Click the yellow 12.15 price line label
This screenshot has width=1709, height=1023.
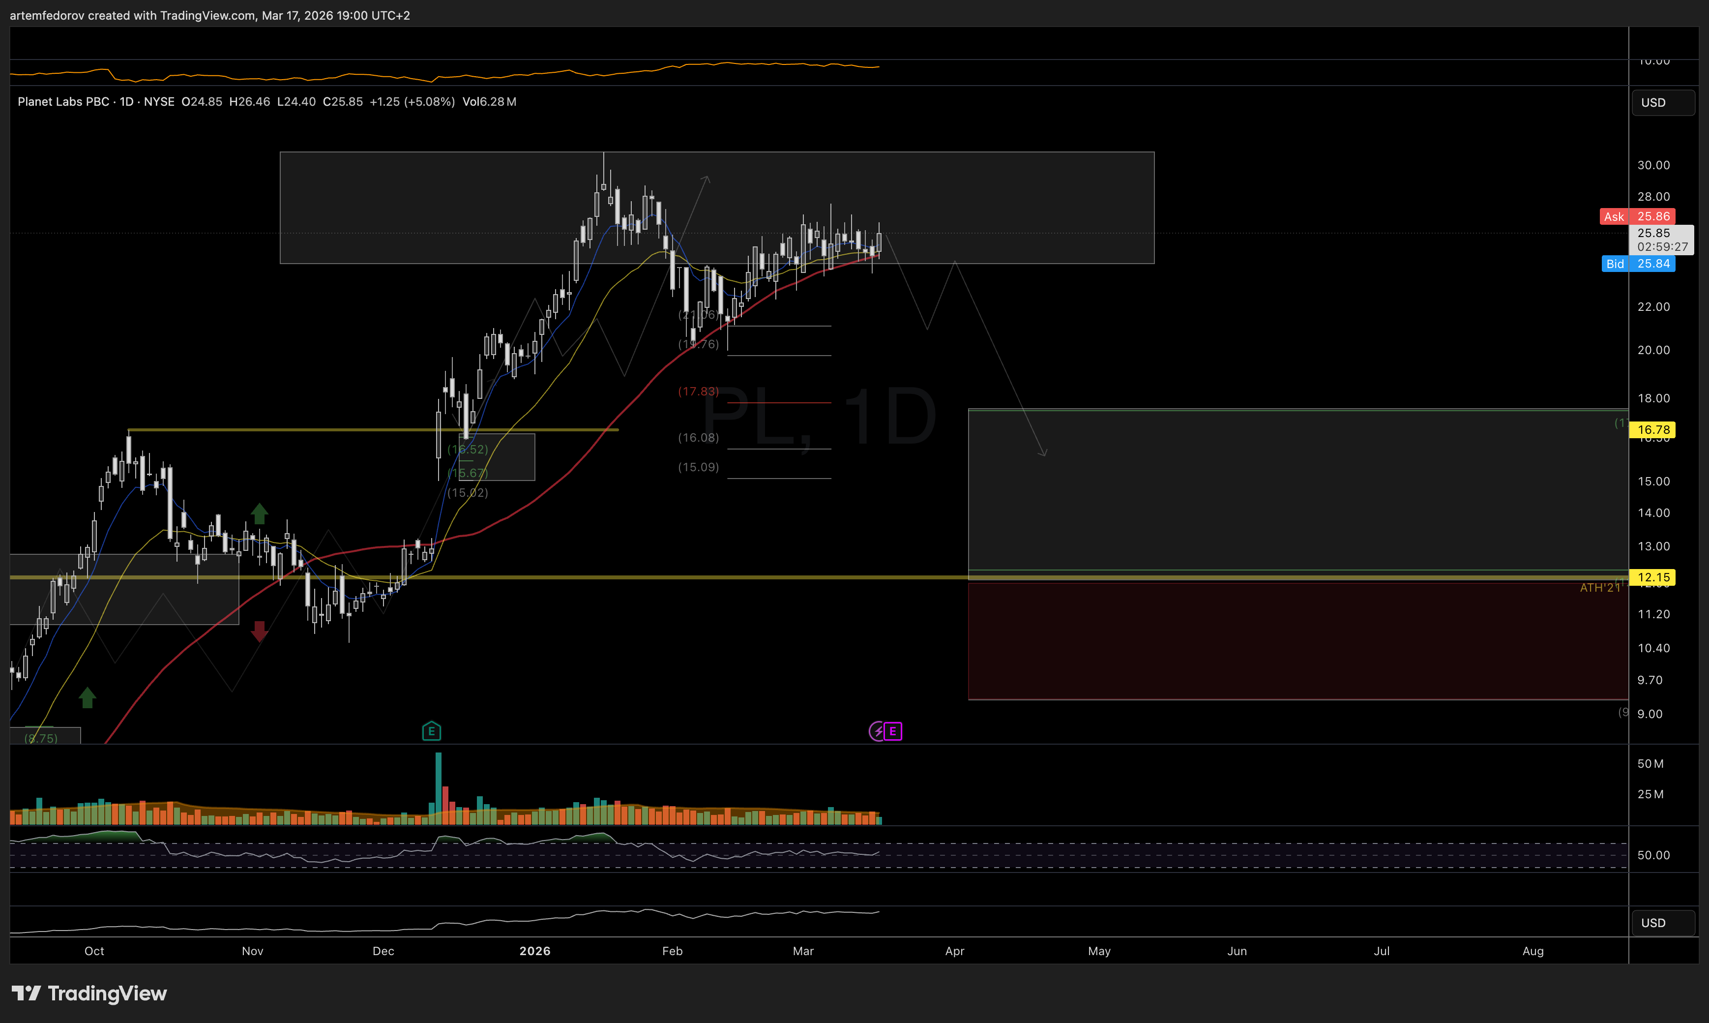point(1652,578)
